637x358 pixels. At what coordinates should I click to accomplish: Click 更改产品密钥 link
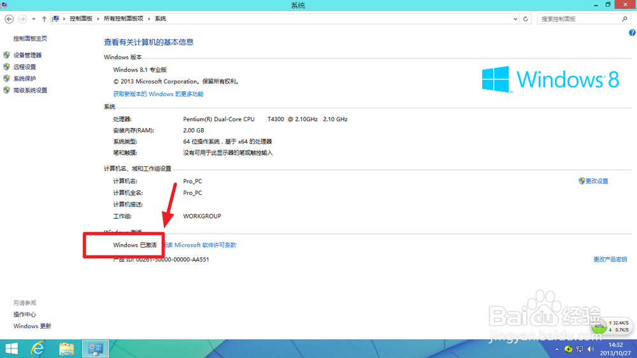[x=610, y=259]
